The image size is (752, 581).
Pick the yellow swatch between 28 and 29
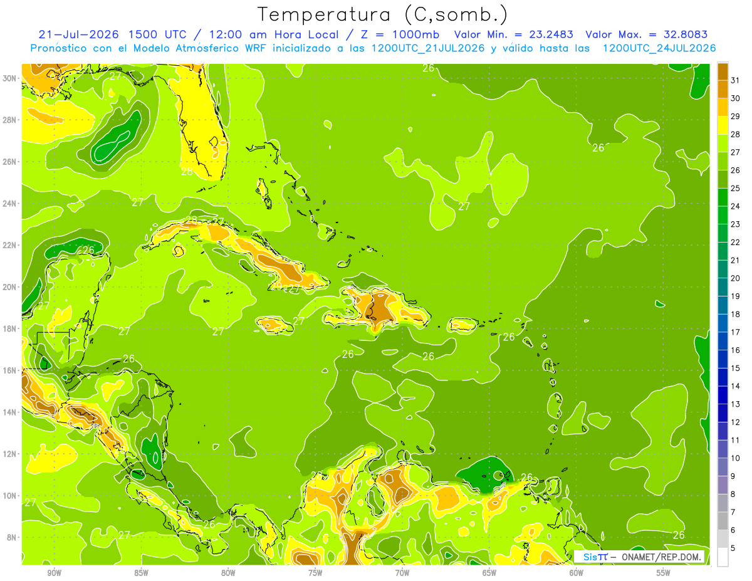coord(723,125)
